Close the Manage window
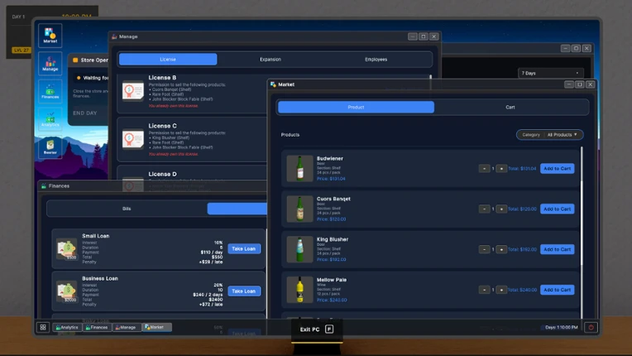 tap(434, 36)
